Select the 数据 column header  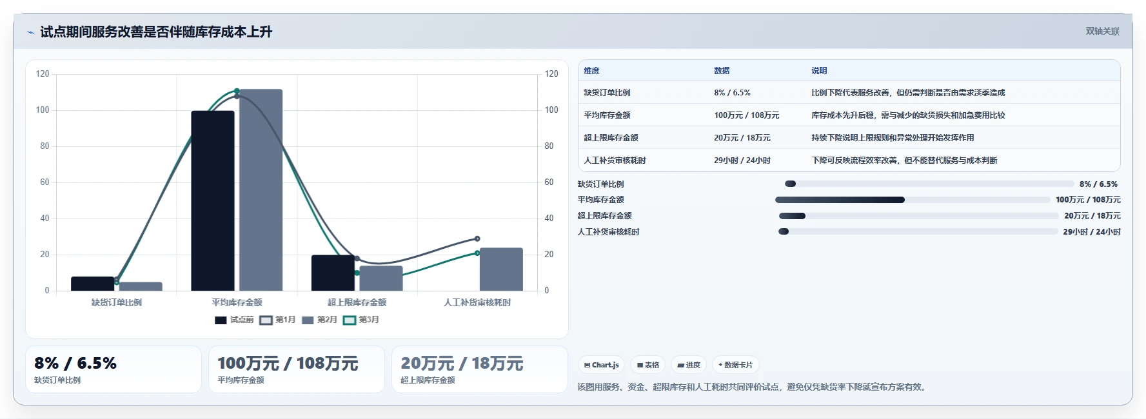(722, 71)
